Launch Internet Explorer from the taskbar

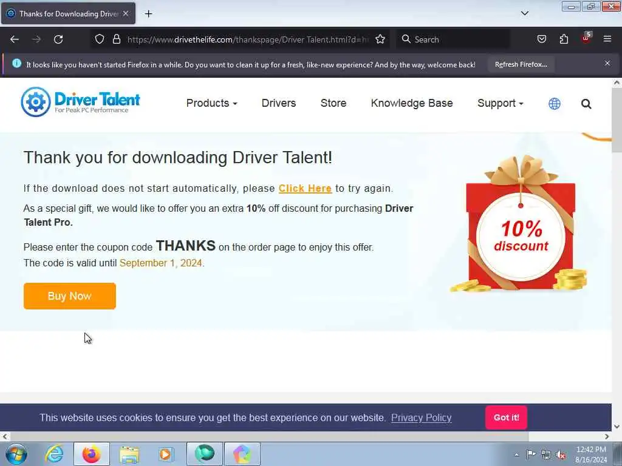pos(54,454)
